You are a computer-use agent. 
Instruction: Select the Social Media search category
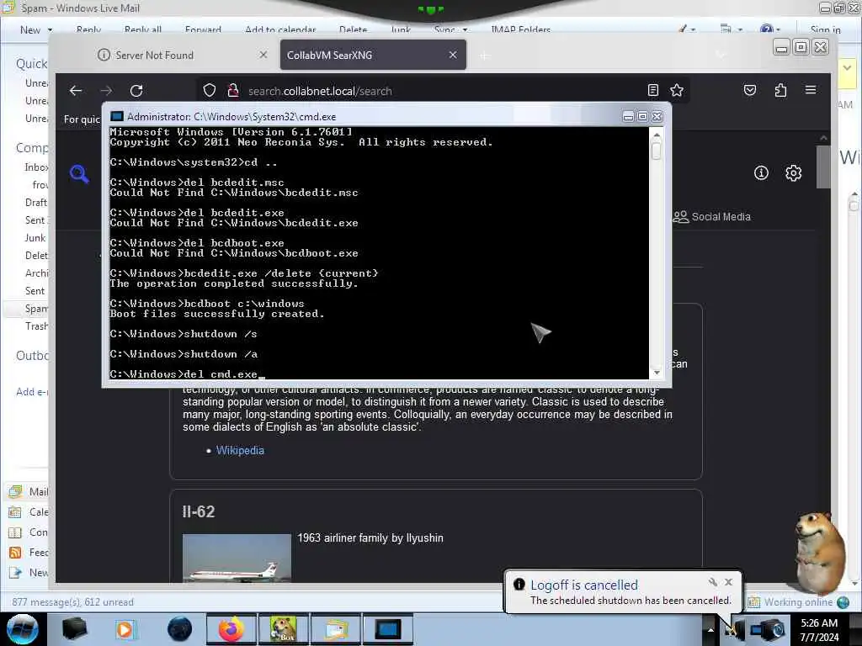(x=712, y=216)
